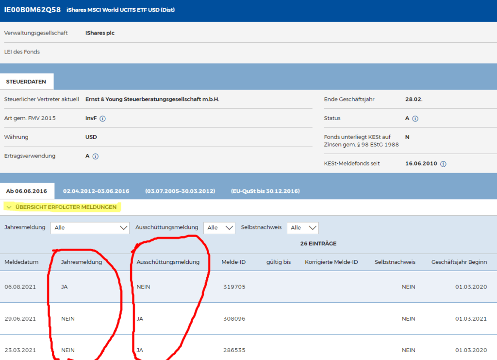Sort by Korrigierte Melde-ID column header

click(x=331, y=262)
